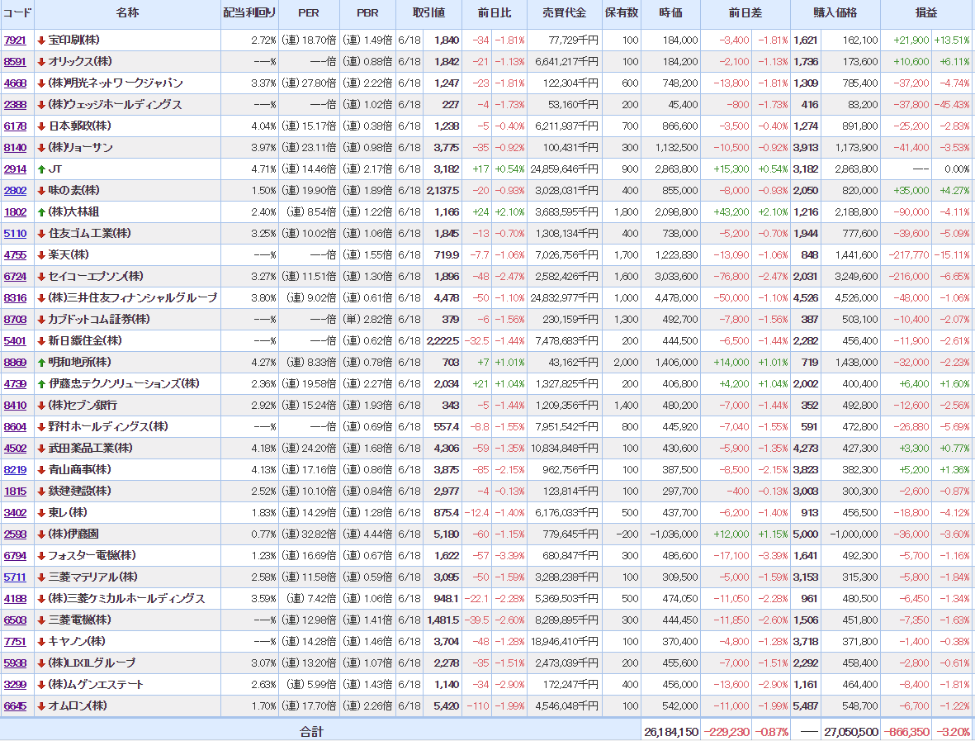This screenshot has width=975, height=741.
Task: Open stock code 6645 link
Action: [x=15, y=705]
